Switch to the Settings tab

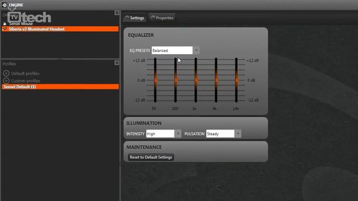click(134, 18)
